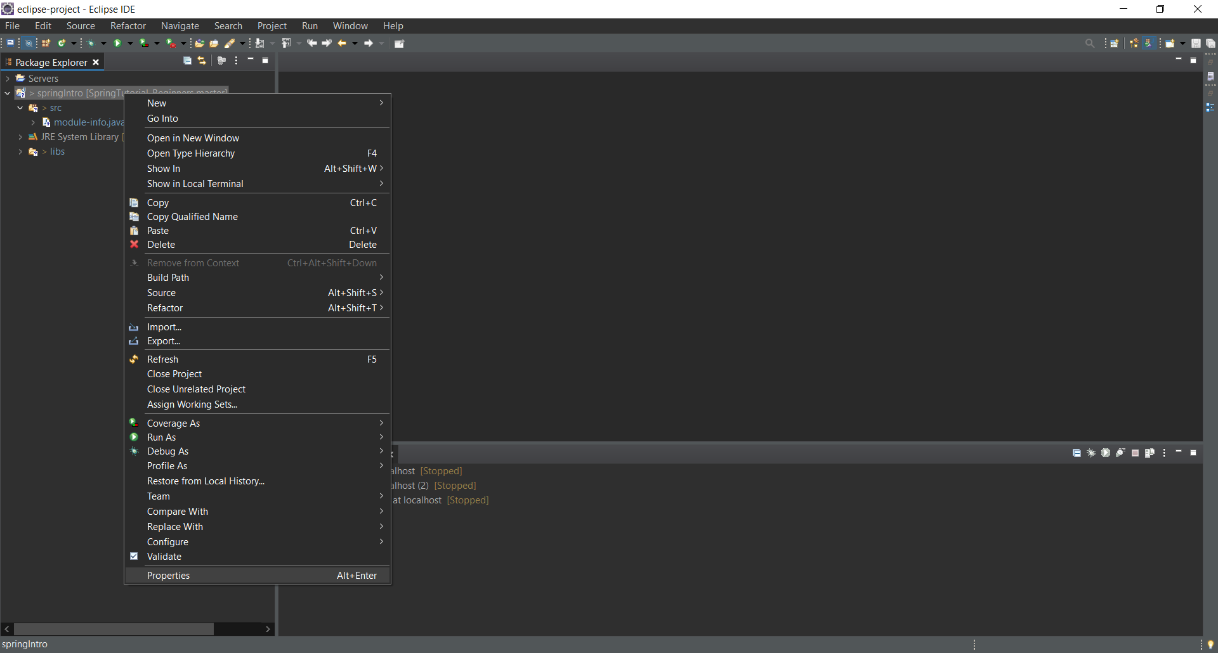Select module-info.java in Package Explorer
1218x653 pixels.
coord(83,122)
